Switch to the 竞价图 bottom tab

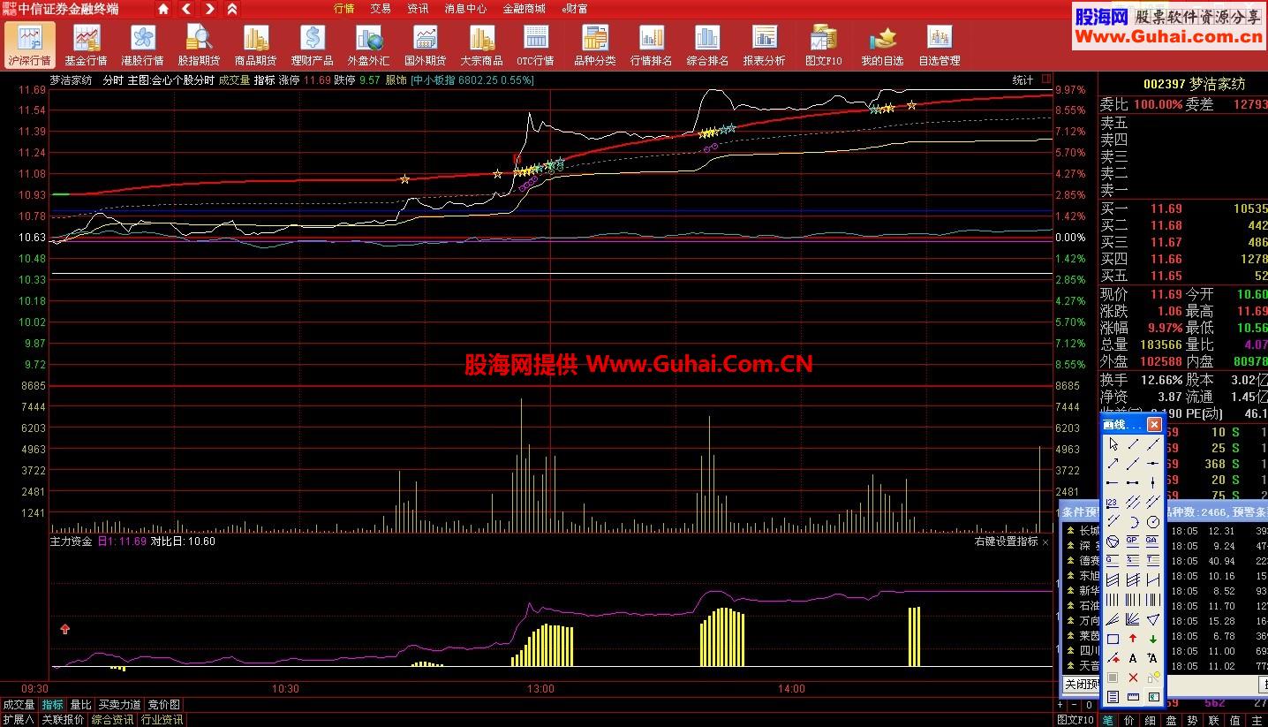[163, 705]
